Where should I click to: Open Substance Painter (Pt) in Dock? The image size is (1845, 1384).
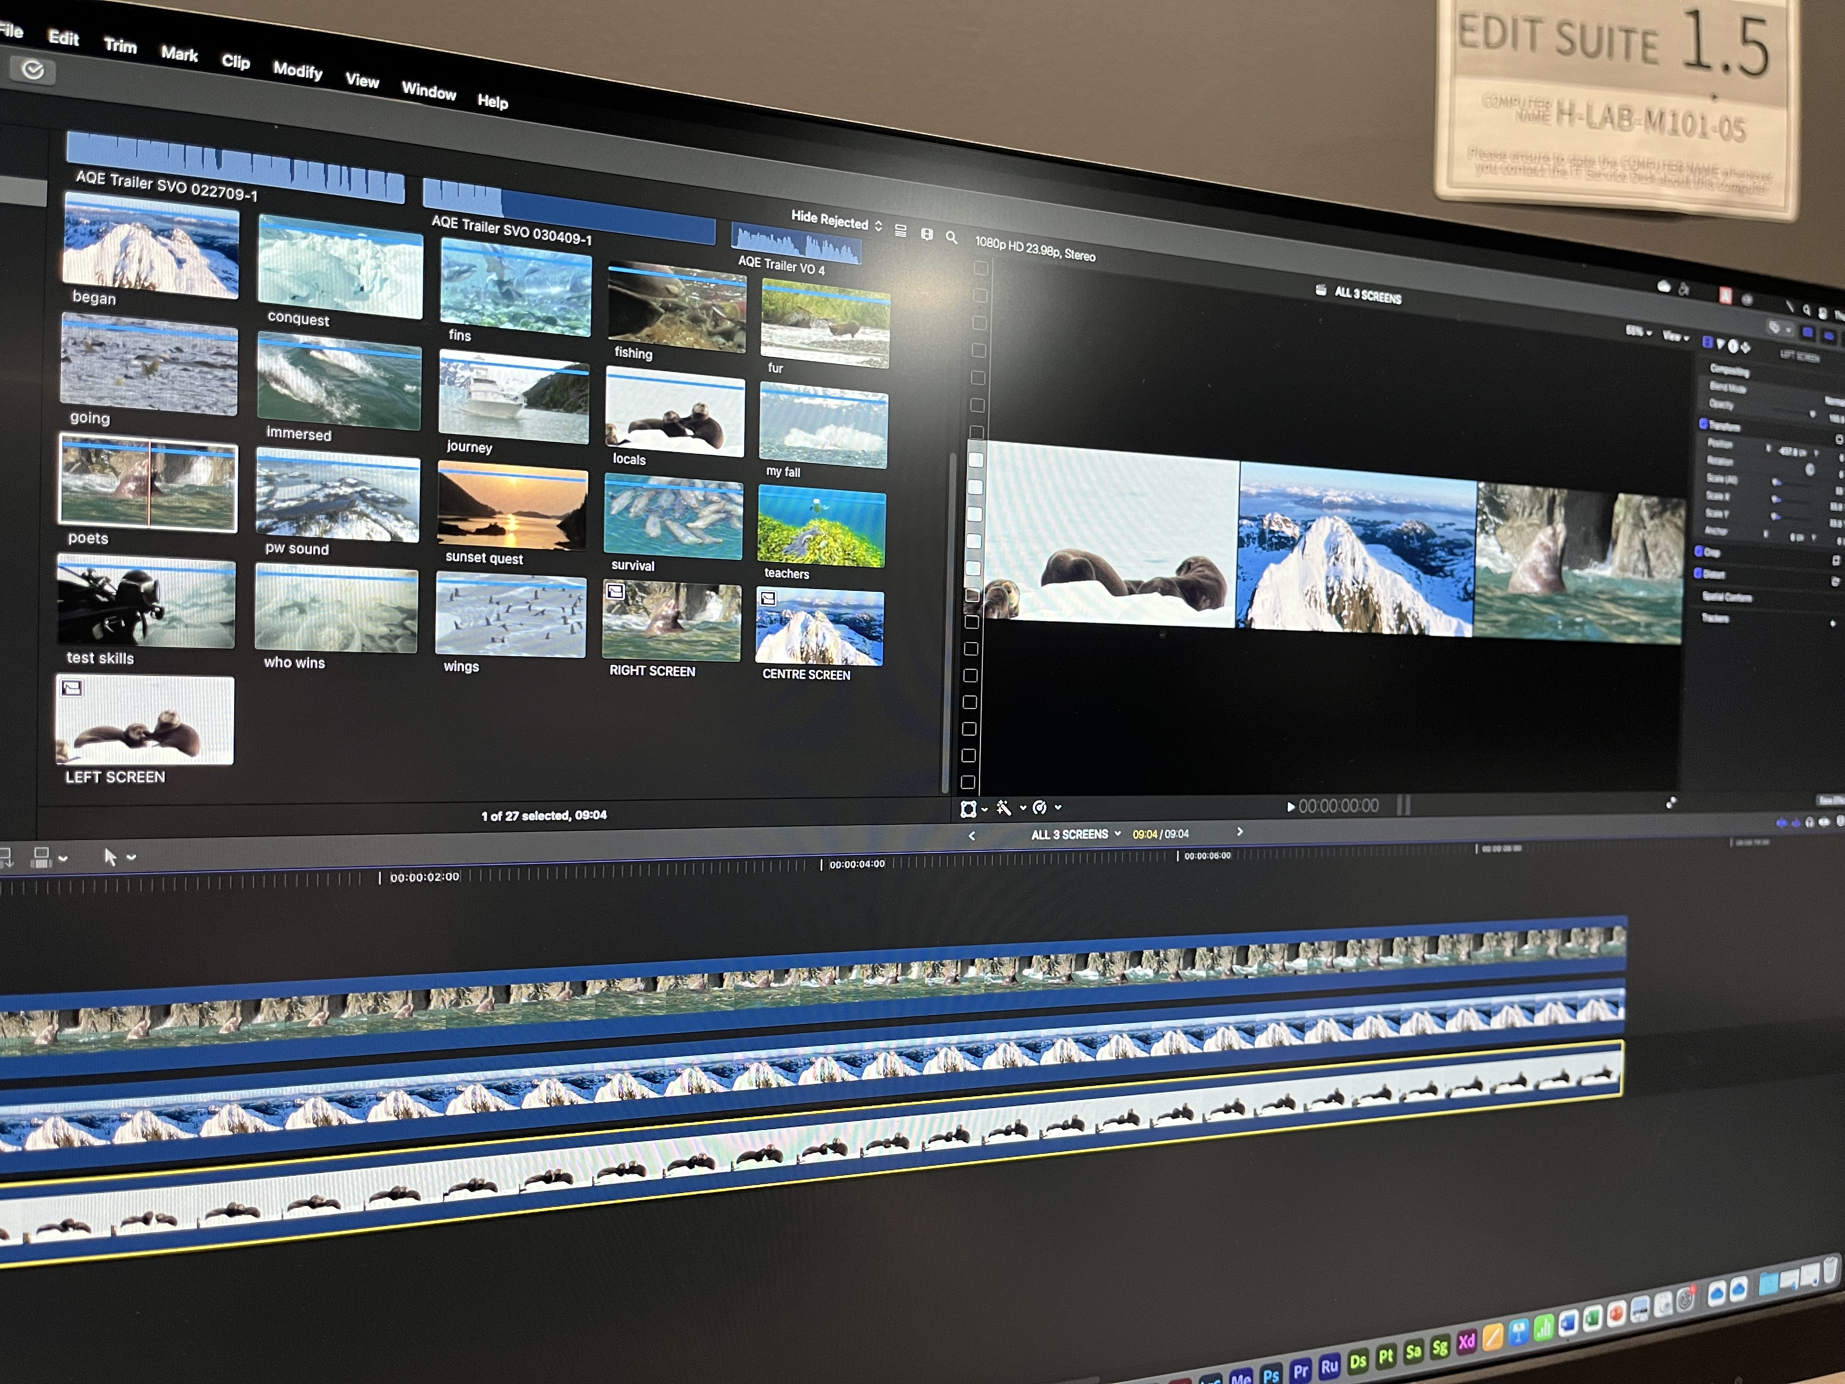click(x=1386, y=1356)
